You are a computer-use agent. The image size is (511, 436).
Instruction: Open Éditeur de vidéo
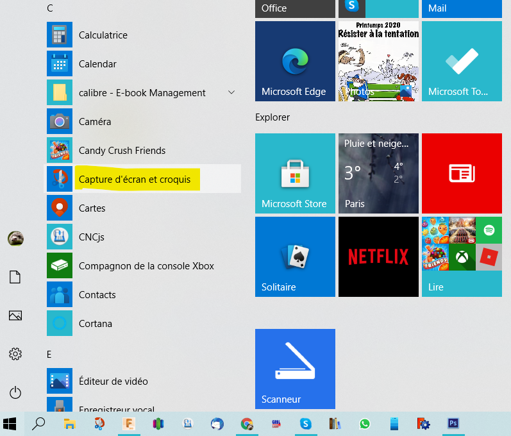pyautogui.click(x=142, y=381)
